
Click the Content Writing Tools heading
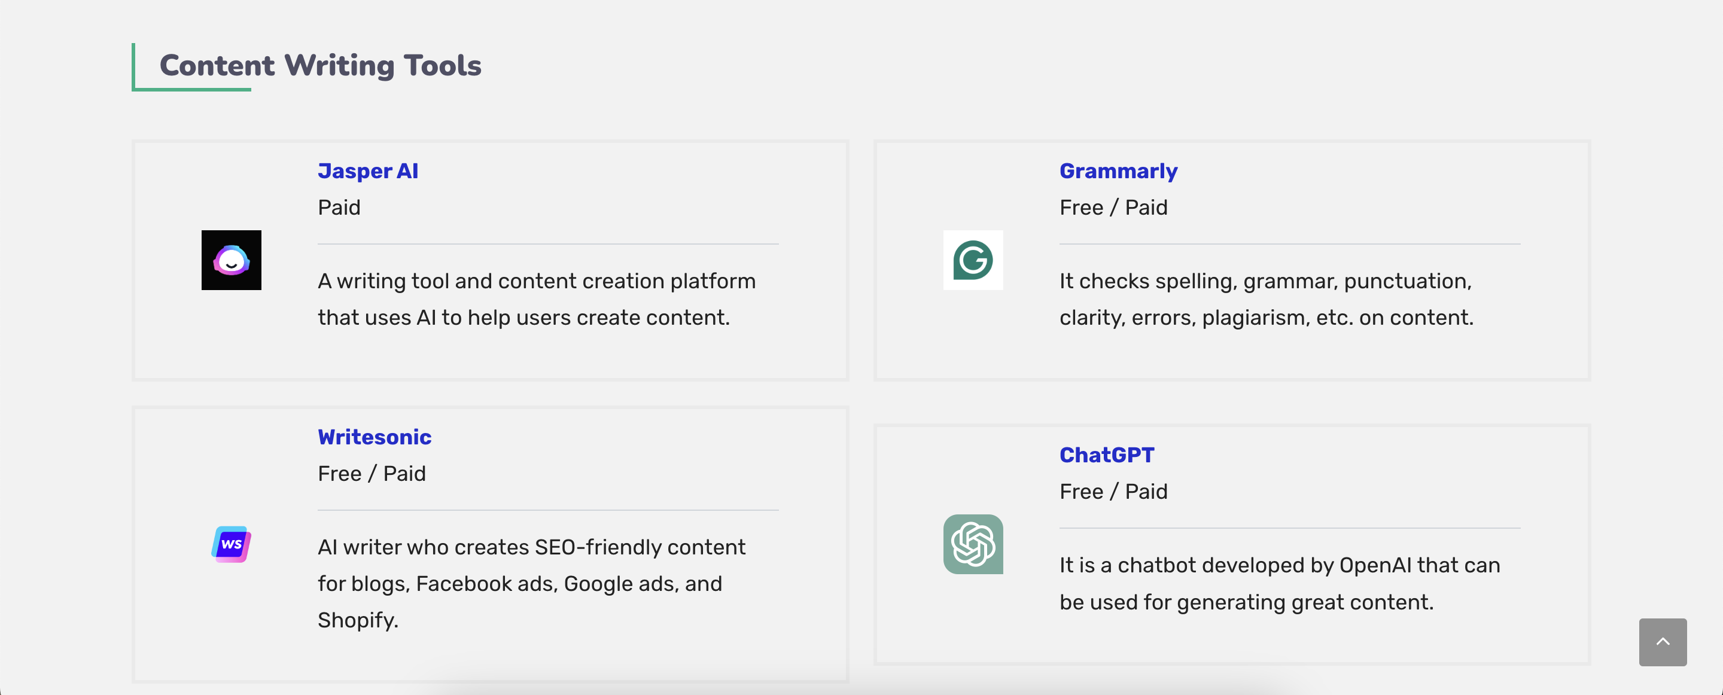click(x=319, y=65)
